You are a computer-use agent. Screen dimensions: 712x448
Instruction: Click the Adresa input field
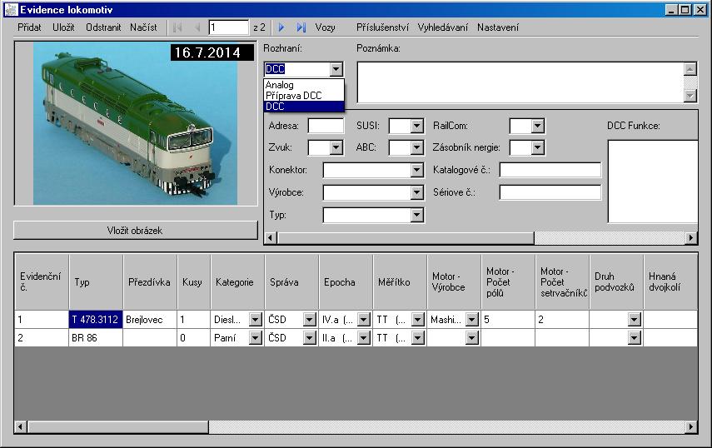coord(326,127)
